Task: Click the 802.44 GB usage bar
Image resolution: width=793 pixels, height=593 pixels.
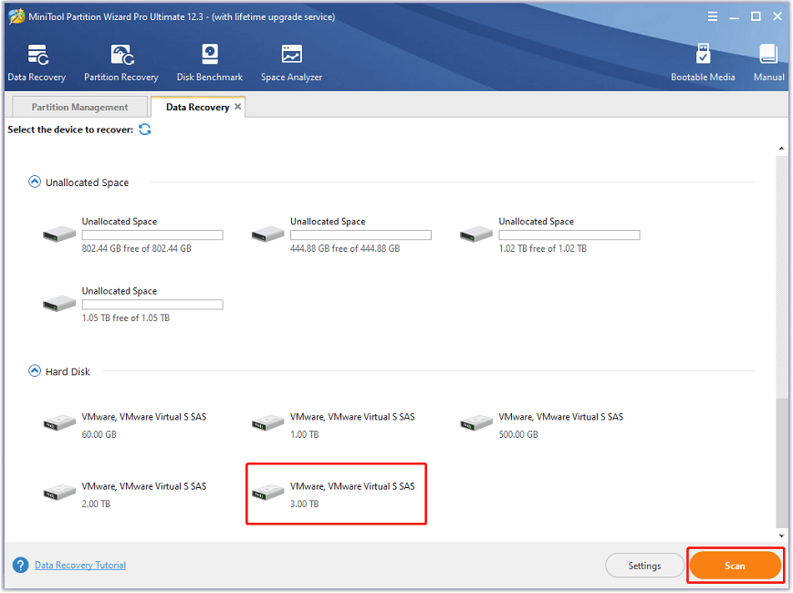Action: coord(152,234)
